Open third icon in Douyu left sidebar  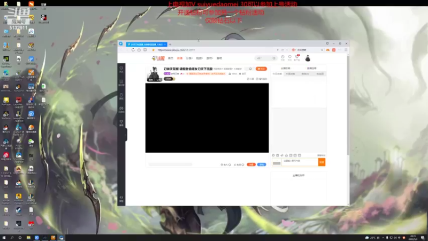[121, 96]
